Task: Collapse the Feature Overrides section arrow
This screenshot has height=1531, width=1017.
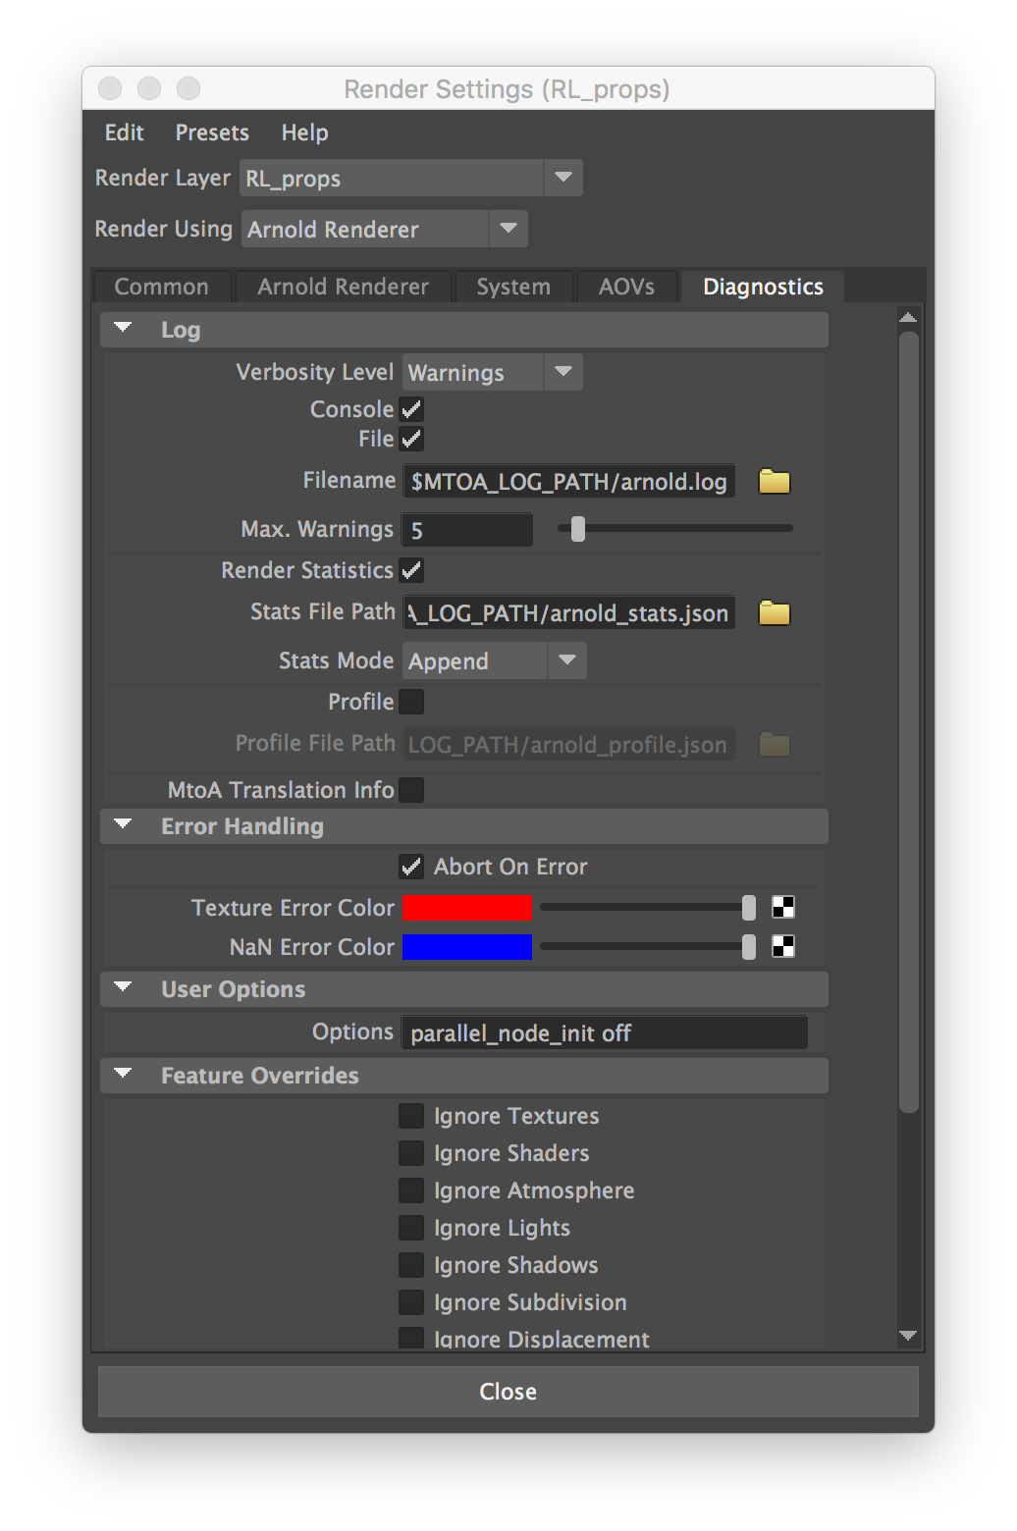Action: pos(123,1075)
